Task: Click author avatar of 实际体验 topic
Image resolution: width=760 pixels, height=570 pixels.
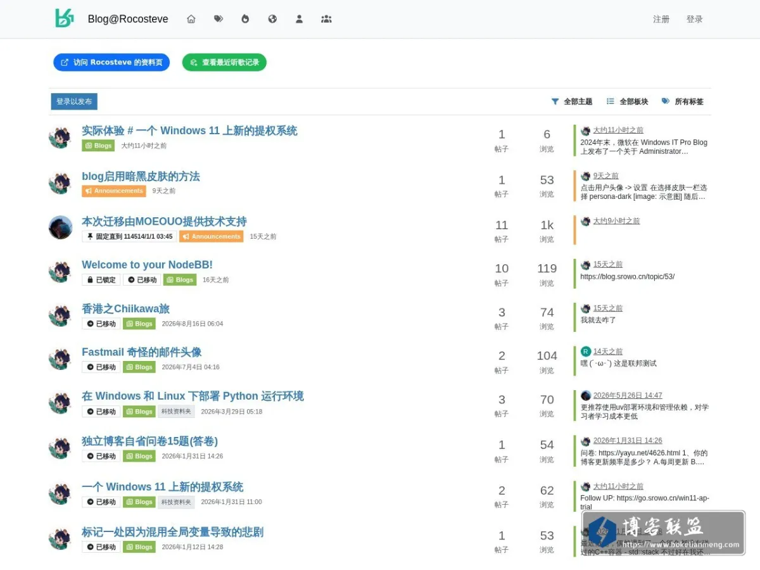Action: [x=61, y=137]
